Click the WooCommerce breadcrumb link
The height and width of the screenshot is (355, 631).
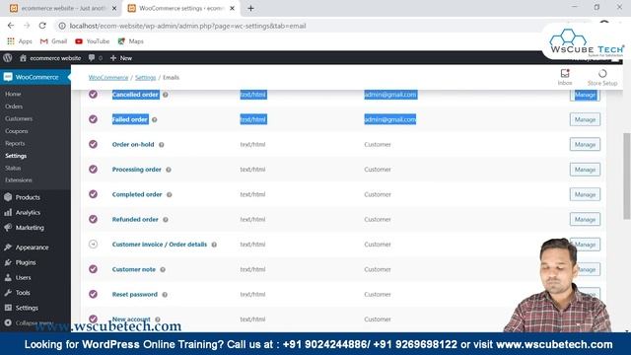coord(108,77)
